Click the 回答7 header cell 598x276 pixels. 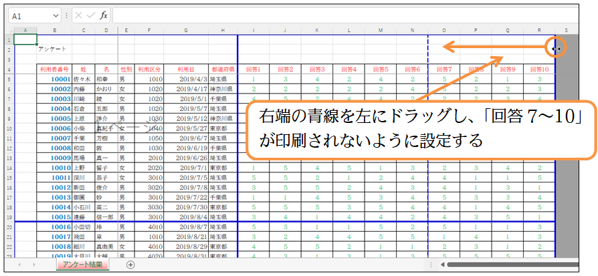[x=444, y=70]
